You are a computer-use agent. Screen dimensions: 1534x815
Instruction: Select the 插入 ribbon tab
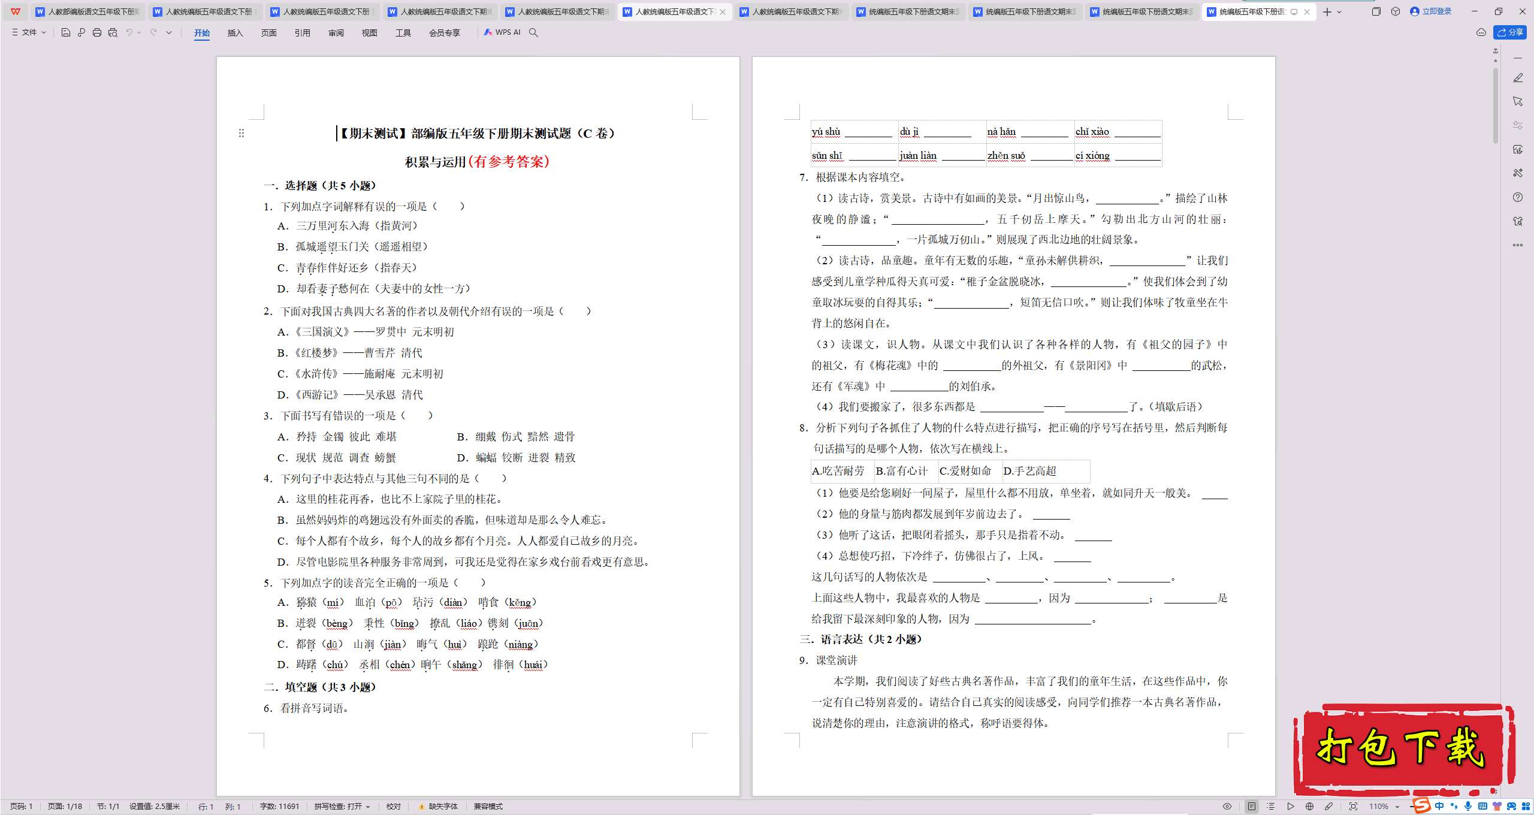tap(235, 32)
